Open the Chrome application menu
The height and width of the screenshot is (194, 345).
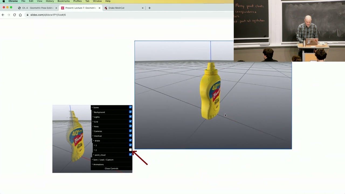(x=13, y=1)
